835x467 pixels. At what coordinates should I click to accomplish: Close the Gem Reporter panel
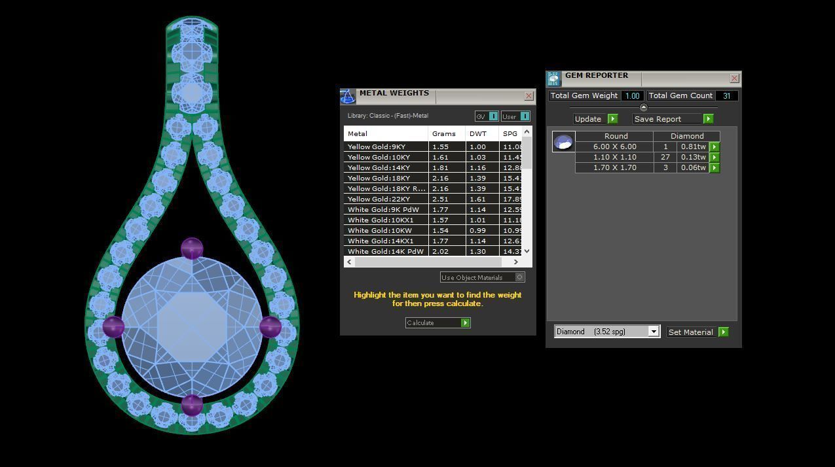point(734,78)
